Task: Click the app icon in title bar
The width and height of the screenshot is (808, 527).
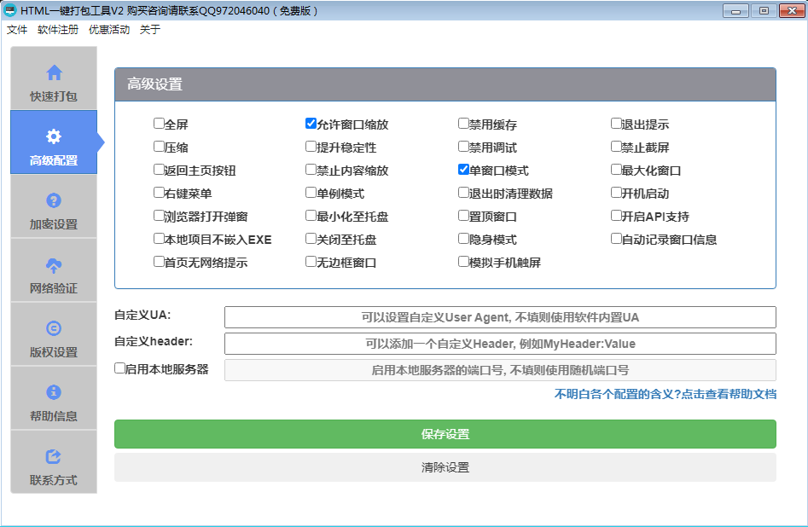Action: 10,10
